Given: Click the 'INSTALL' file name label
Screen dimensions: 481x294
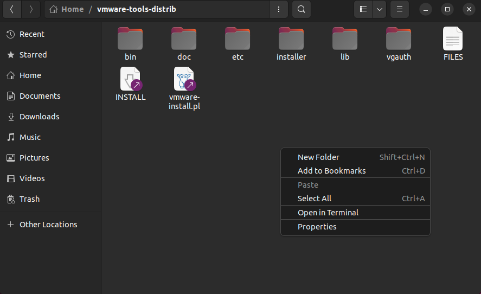Looking at the screenshot, I should click(x=130, y=97).
